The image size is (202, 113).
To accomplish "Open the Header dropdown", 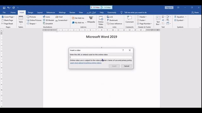I will coord(142,17).
